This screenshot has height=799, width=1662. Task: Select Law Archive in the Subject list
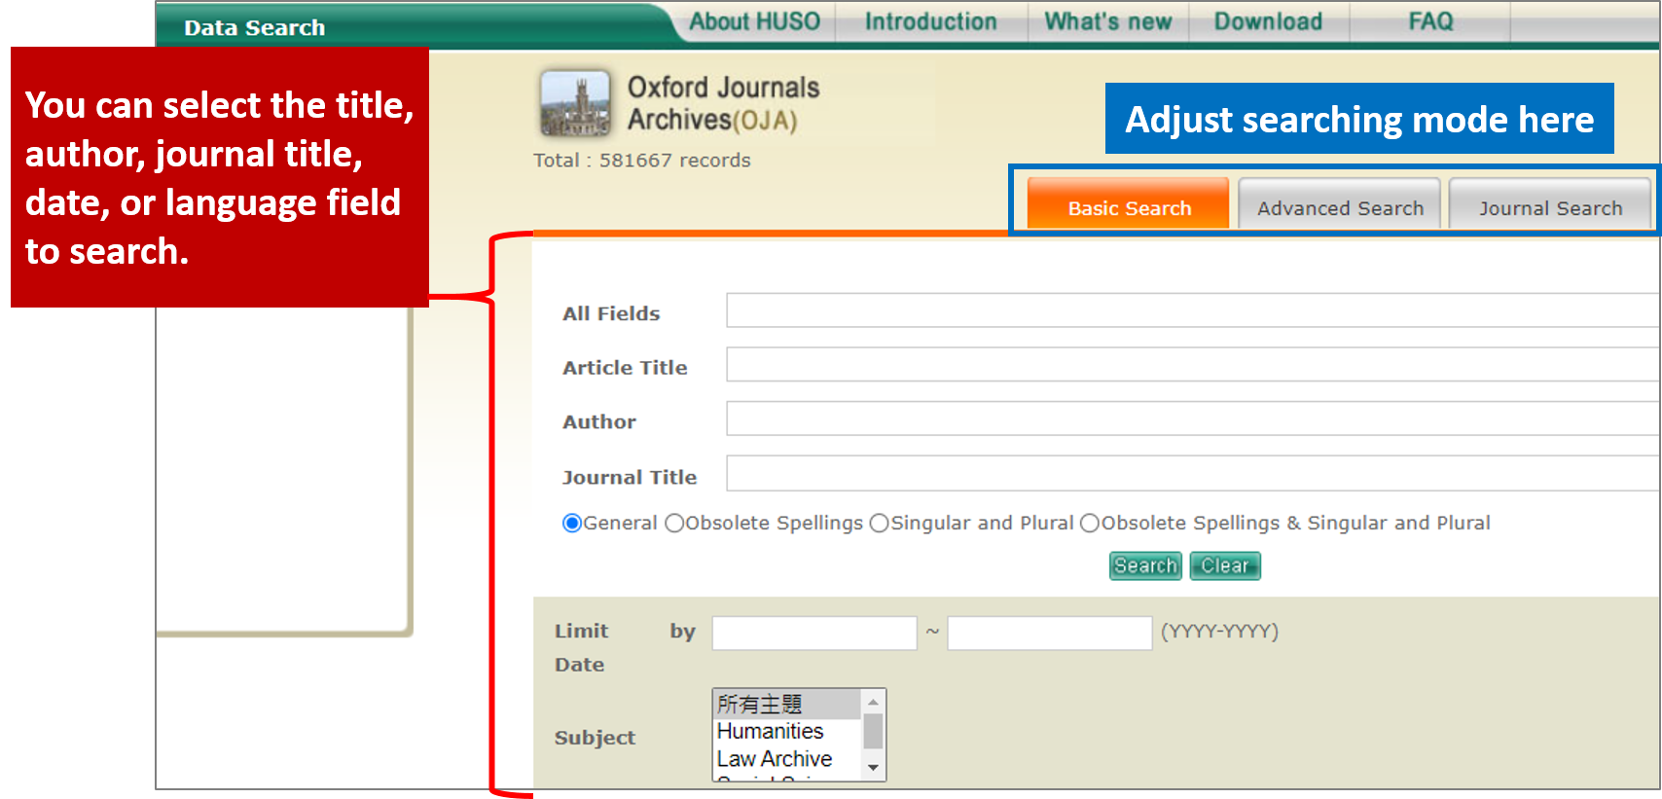pyautogui.click(x=787, y=758)
